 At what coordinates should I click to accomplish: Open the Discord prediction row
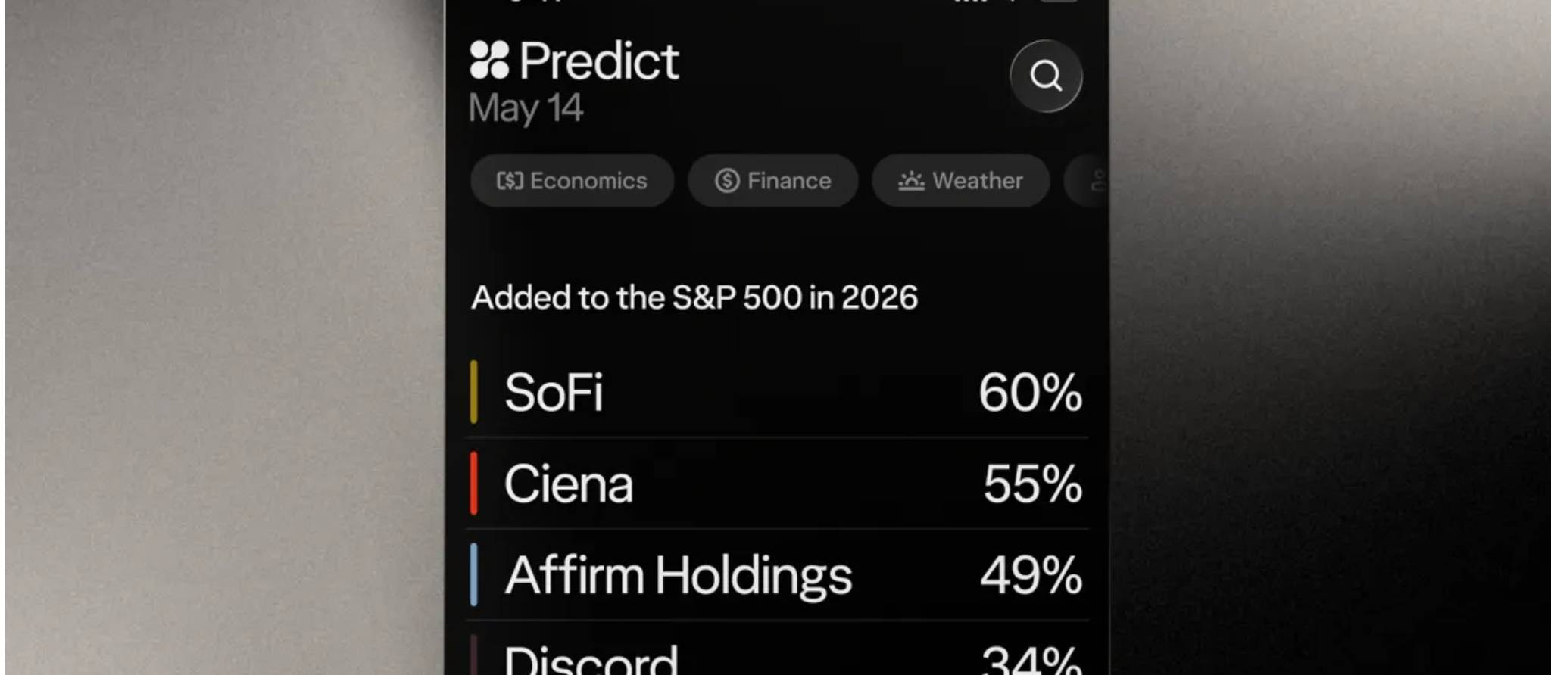click(x=778, y=649)
